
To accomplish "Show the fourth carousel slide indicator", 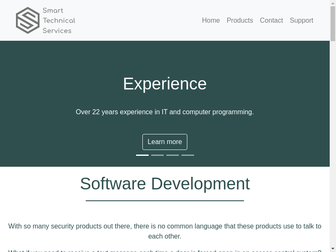I will tap(188, 155).
